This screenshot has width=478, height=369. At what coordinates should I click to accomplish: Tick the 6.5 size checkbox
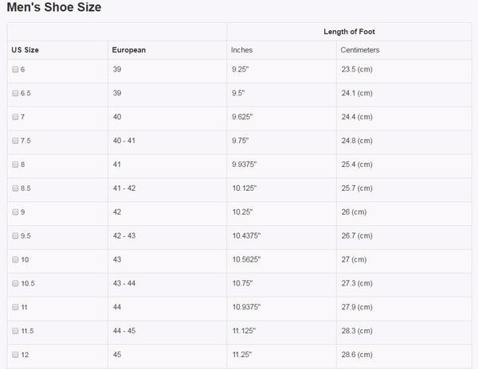pos(16,94)
